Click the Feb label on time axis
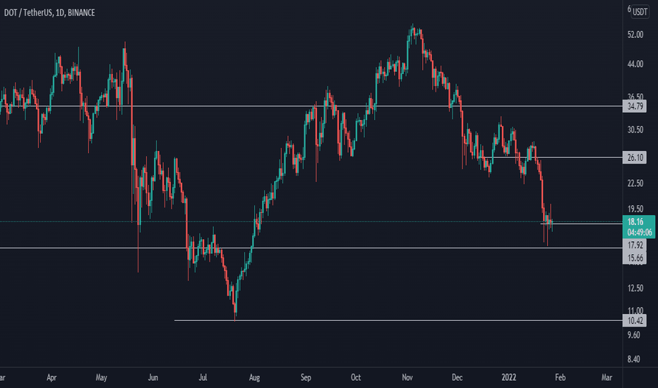Screen dimensions: 658x388 click(x=561, y=377)
